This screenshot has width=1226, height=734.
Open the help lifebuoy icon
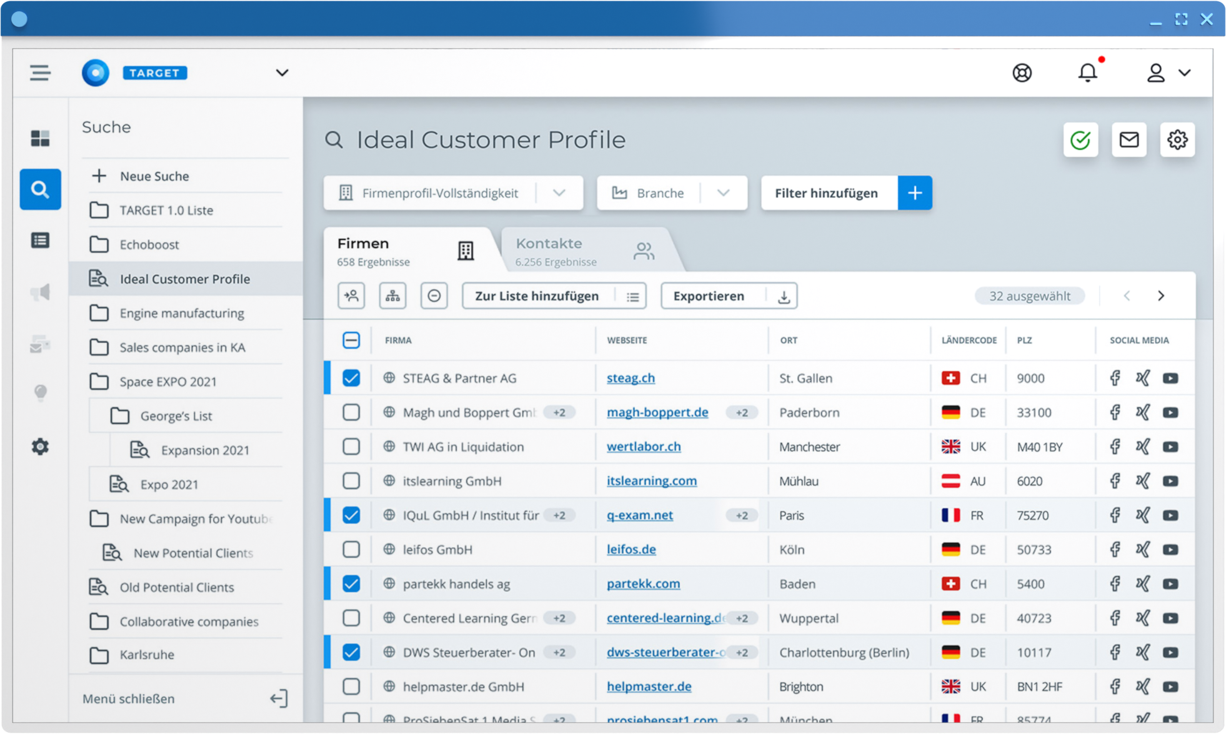(x=1022, y=72)
